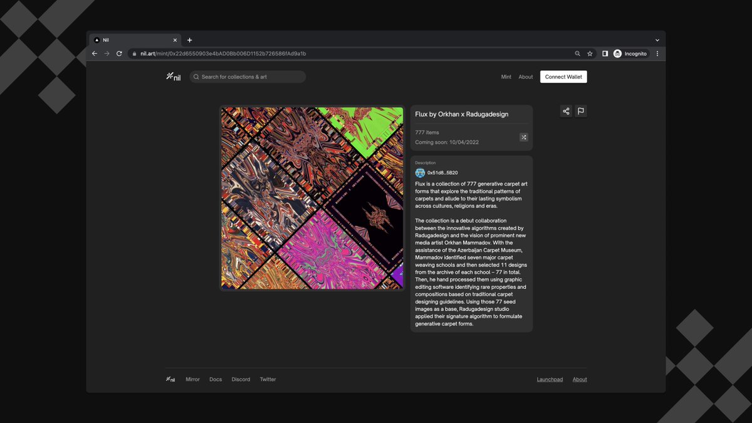Screen dimensions: 752x423
Task: Open the Mint page in header
Action: click(506, 77)
